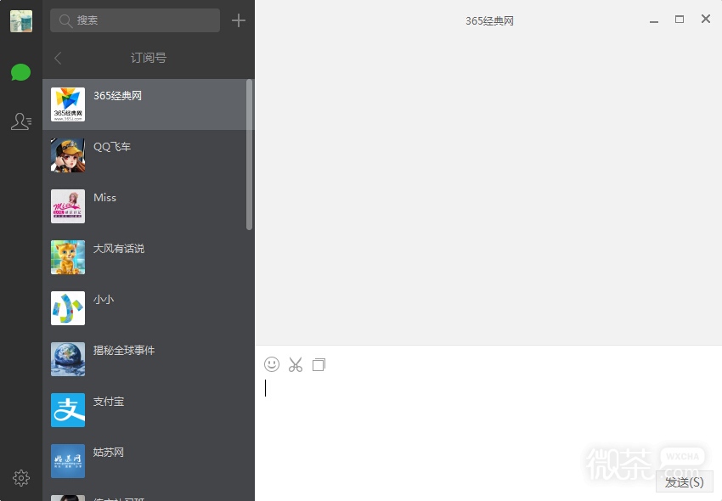This screenshot has width=722, height=501.
Task: Open the chat files icon next to scissors
Action: [319, 364]
